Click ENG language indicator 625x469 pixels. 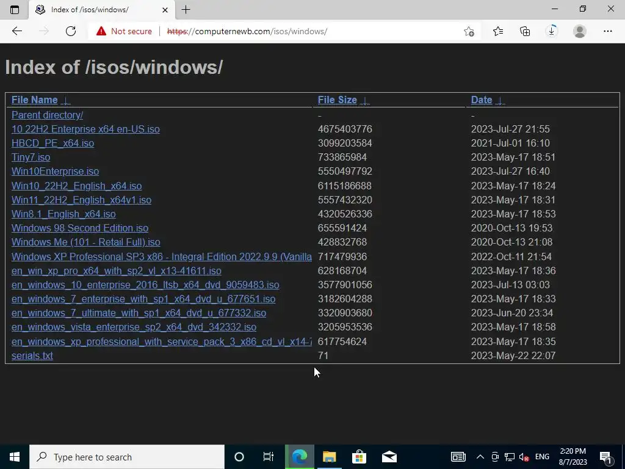pos(542,457)
